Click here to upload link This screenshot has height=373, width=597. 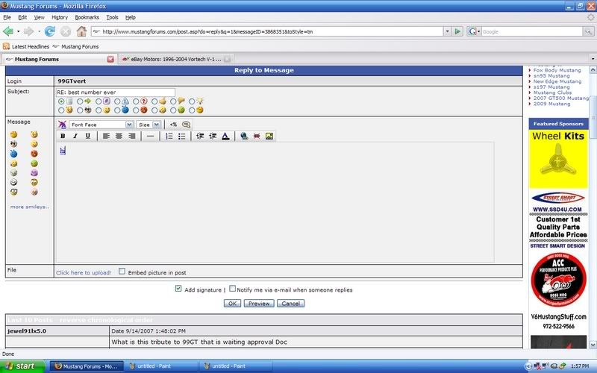tap(84, 272)
